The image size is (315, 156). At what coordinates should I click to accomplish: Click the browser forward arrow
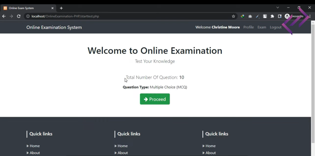11,16
